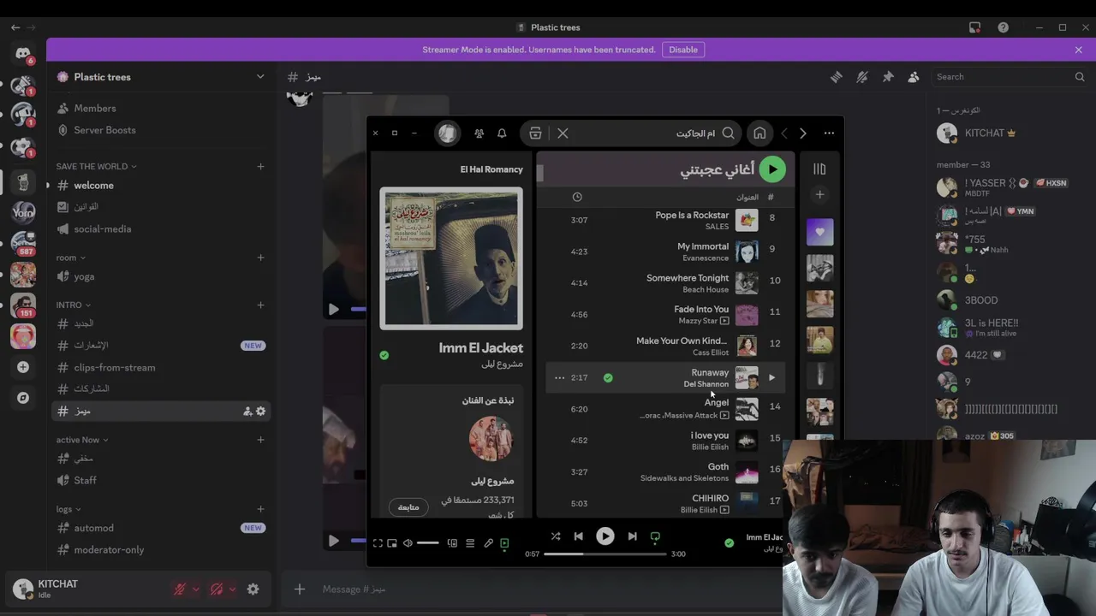This screenshot has height=616, width=1096.
Task: Open Spotify notifications bell icon
Action: click(502, 133)
